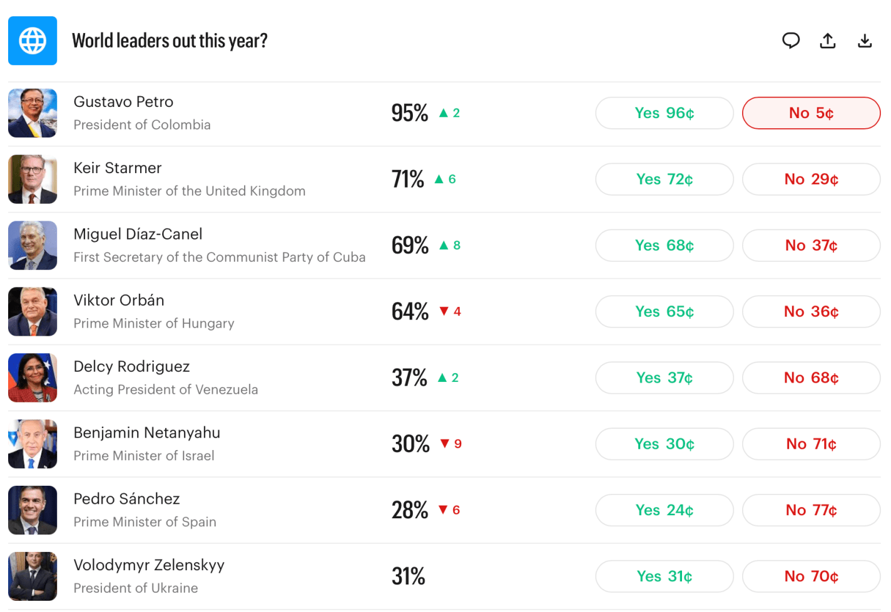Choose No 37¢ for Miguel Díaz-Canel
The height and width of the screenshot is (612, 891).
(x=811, y=246)
